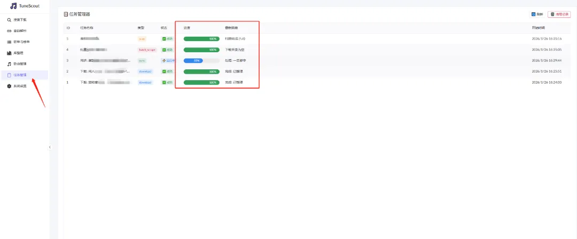577x239 pixels.
Task: Click the download tag in task 1 row
Action: 145,83
